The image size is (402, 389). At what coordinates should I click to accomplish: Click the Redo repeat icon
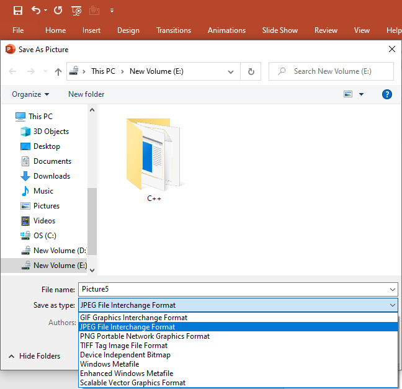[58, 11]
